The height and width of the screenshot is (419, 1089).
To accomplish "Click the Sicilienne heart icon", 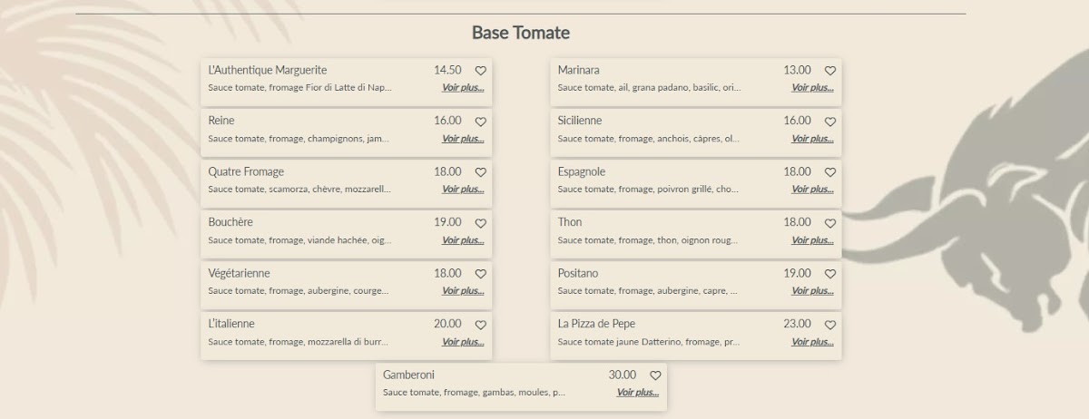I will click(x=830, y=122).
